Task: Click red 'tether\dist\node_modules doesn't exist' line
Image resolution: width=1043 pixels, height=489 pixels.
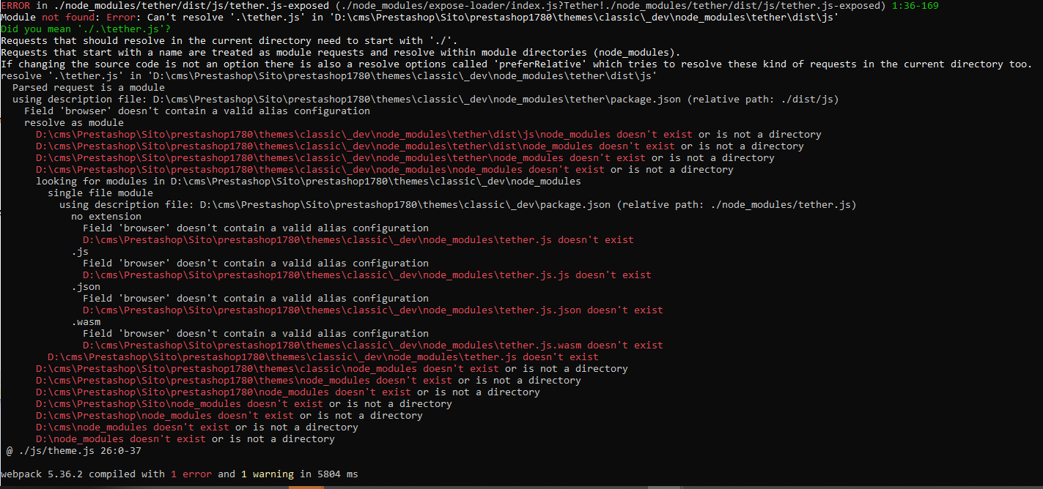Action: [x=420, y=146]
